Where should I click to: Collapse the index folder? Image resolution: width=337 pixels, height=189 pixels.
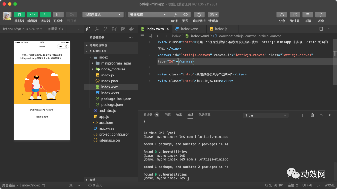[x=111, y=57]
